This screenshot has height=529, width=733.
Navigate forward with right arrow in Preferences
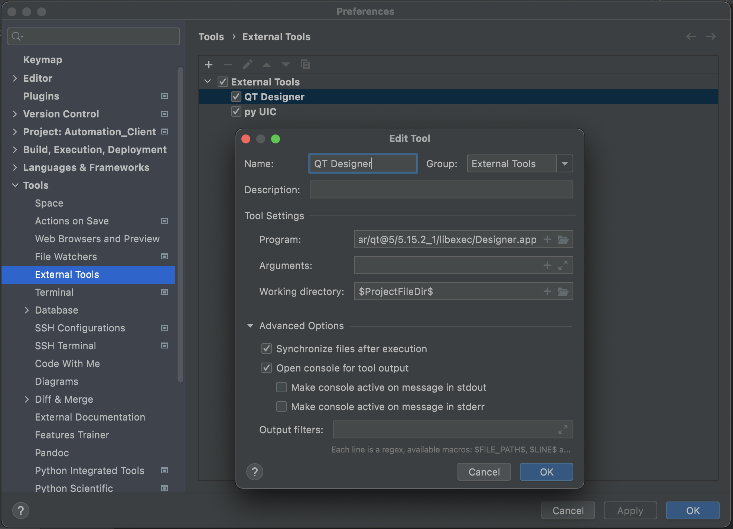click(x=711, y=36)
